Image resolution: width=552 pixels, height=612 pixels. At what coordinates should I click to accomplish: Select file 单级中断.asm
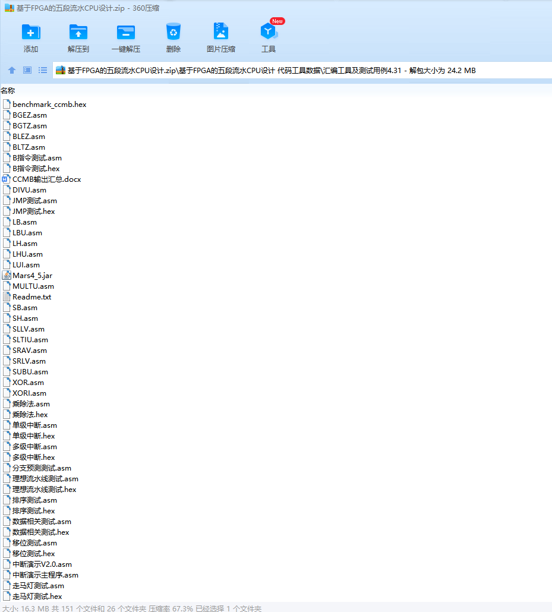tap(34, 425)
